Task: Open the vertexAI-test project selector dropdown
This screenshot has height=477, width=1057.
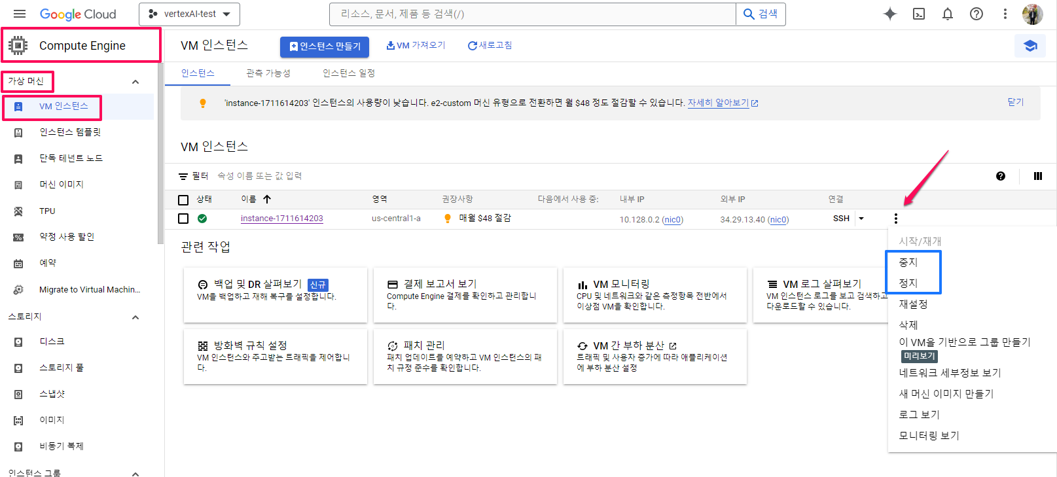Action: (x=190, y=14)
